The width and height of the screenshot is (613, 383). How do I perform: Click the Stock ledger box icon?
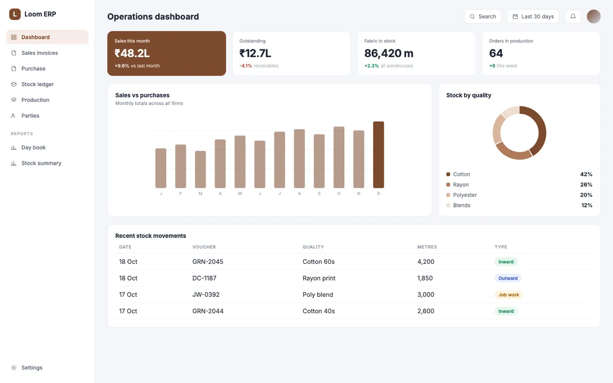click(14, 84)
